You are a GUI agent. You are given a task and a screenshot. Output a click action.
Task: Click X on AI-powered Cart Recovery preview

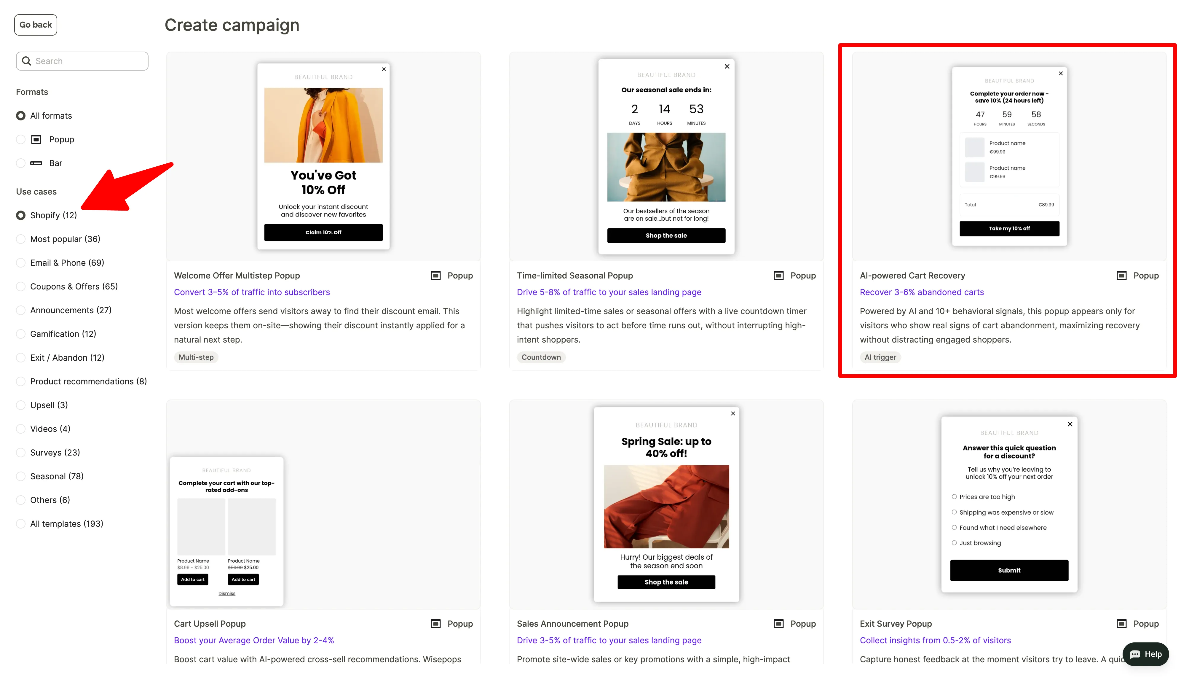1060,74
